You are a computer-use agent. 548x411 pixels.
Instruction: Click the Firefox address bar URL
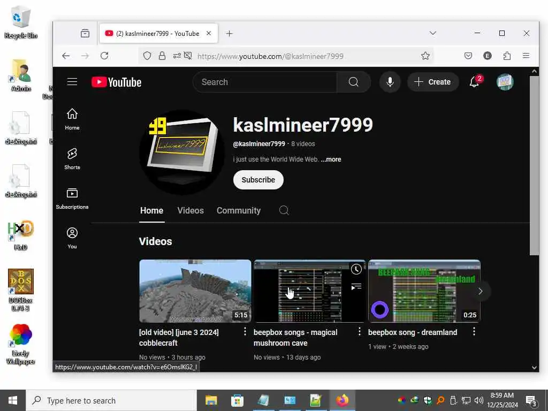click(270, 56)
